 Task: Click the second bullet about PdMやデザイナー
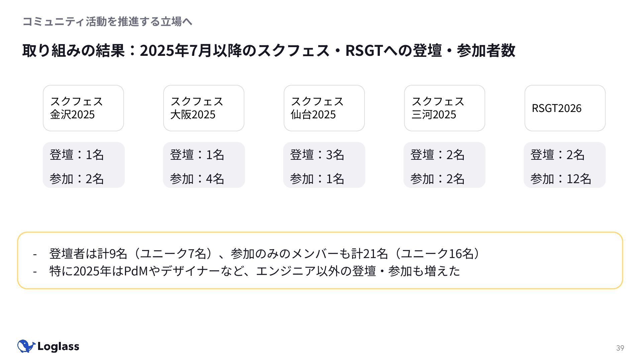pos(254,271)
